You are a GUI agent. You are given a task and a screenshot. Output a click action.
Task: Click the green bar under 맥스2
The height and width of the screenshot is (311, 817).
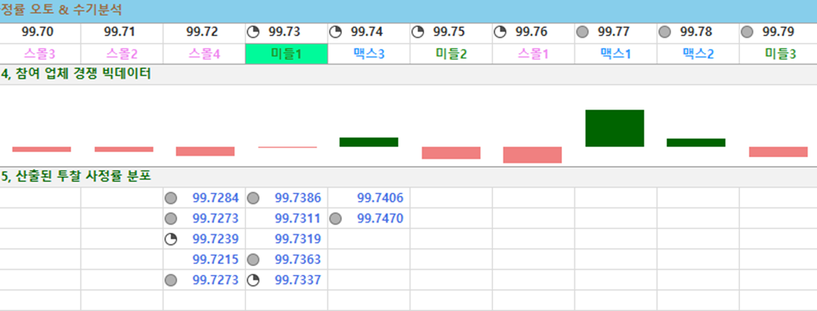[x=696, y=143]
